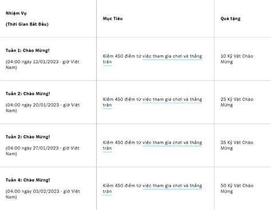Click the Week 1 'việc tham gia chơi và thắng' link

click(172, 56)
